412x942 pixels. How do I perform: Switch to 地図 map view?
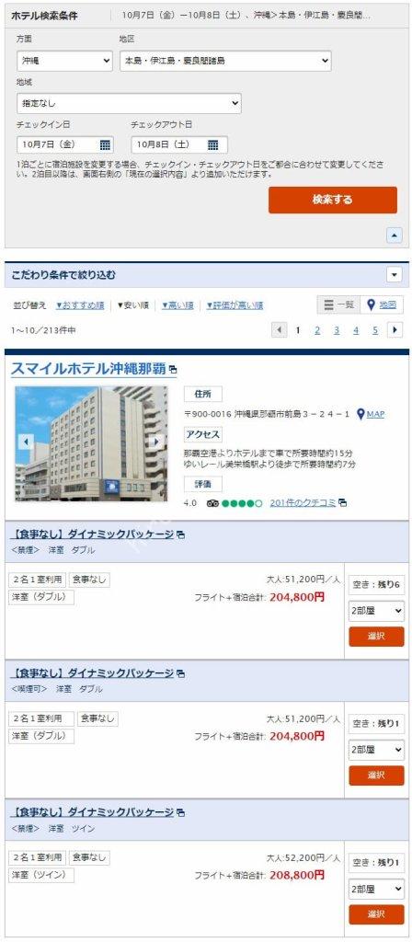[x=382, y=304]
